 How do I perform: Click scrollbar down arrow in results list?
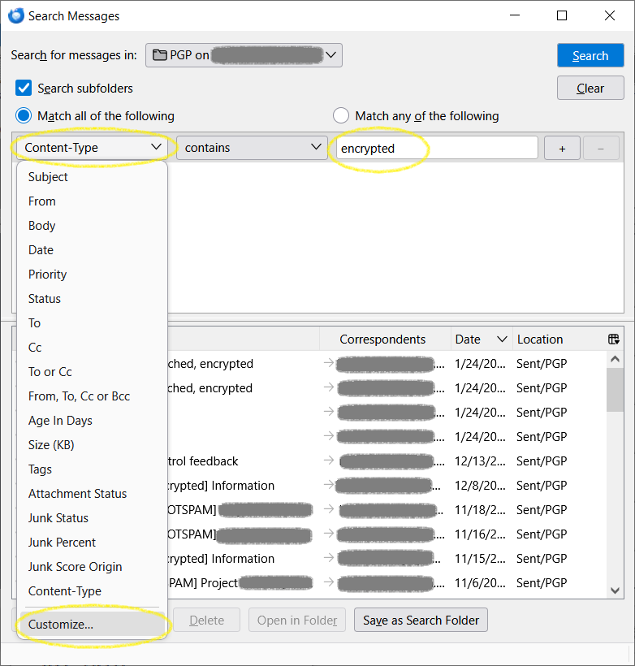click(x=615, y=590)
